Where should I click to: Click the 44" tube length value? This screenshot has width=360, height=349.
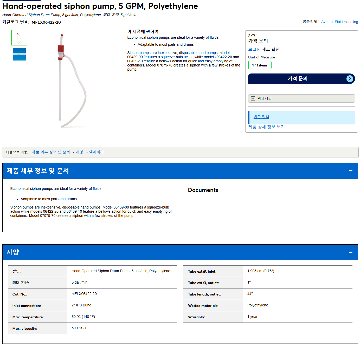[250, 294]
